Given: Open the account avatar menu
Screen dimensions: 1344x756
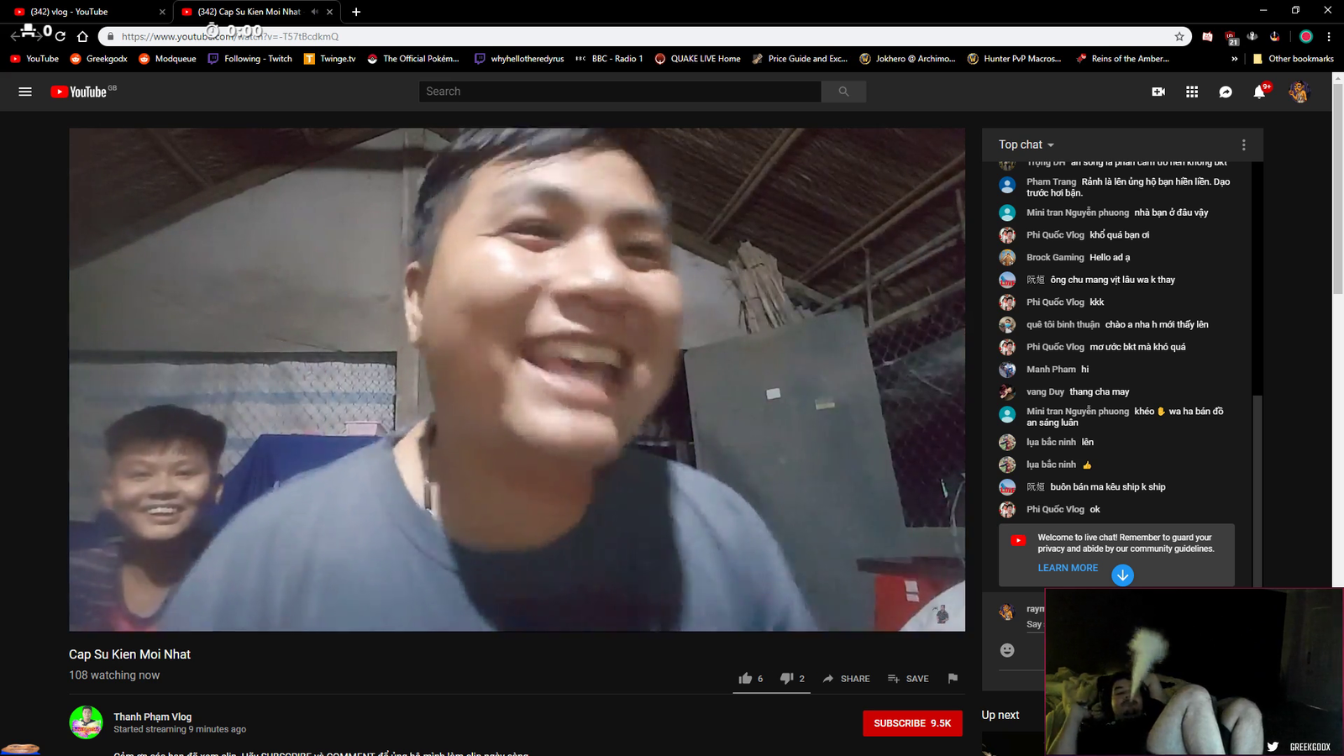Looking at the screenshot, I should point(1299,92).
